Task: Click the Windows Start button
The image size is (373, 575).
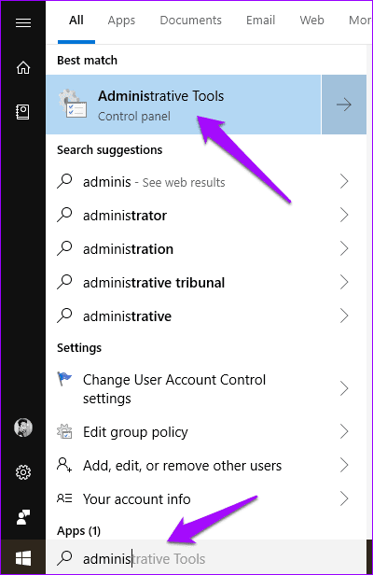Action: coord(23,558)
